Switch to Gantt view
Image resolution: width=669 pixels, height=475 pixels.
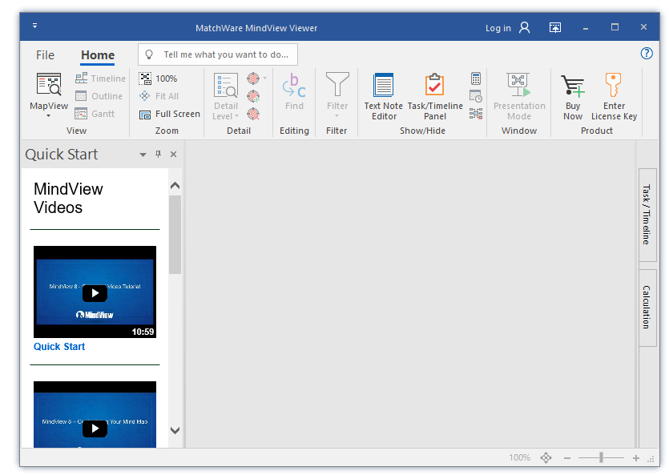pos(95,114)
